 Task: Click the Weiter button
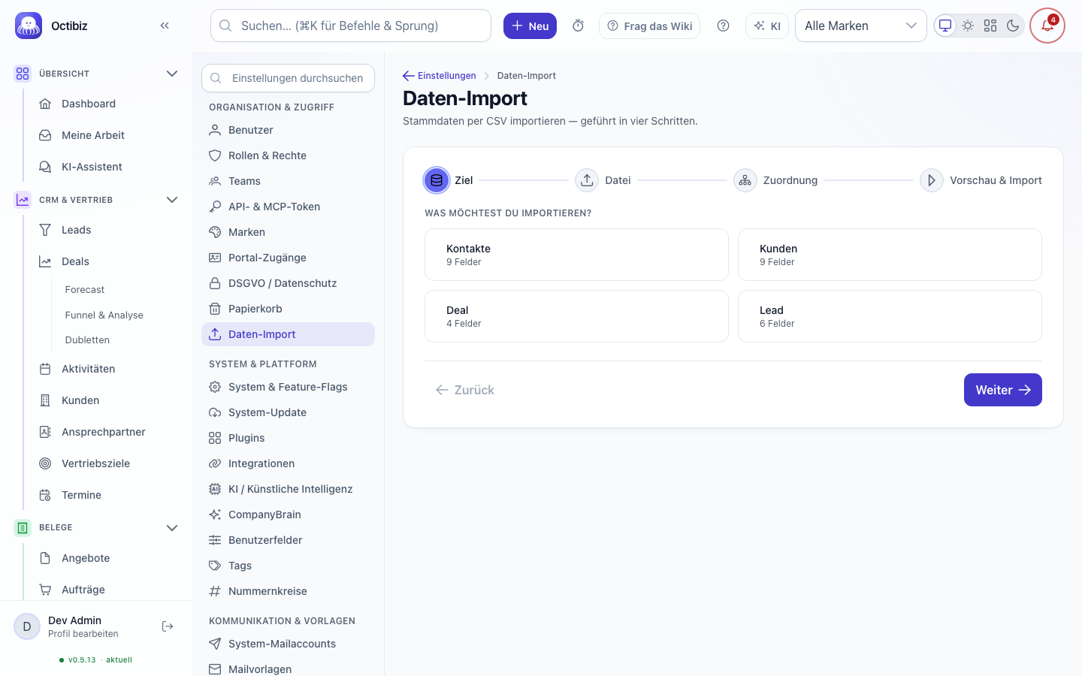[x=1002, y=390]
